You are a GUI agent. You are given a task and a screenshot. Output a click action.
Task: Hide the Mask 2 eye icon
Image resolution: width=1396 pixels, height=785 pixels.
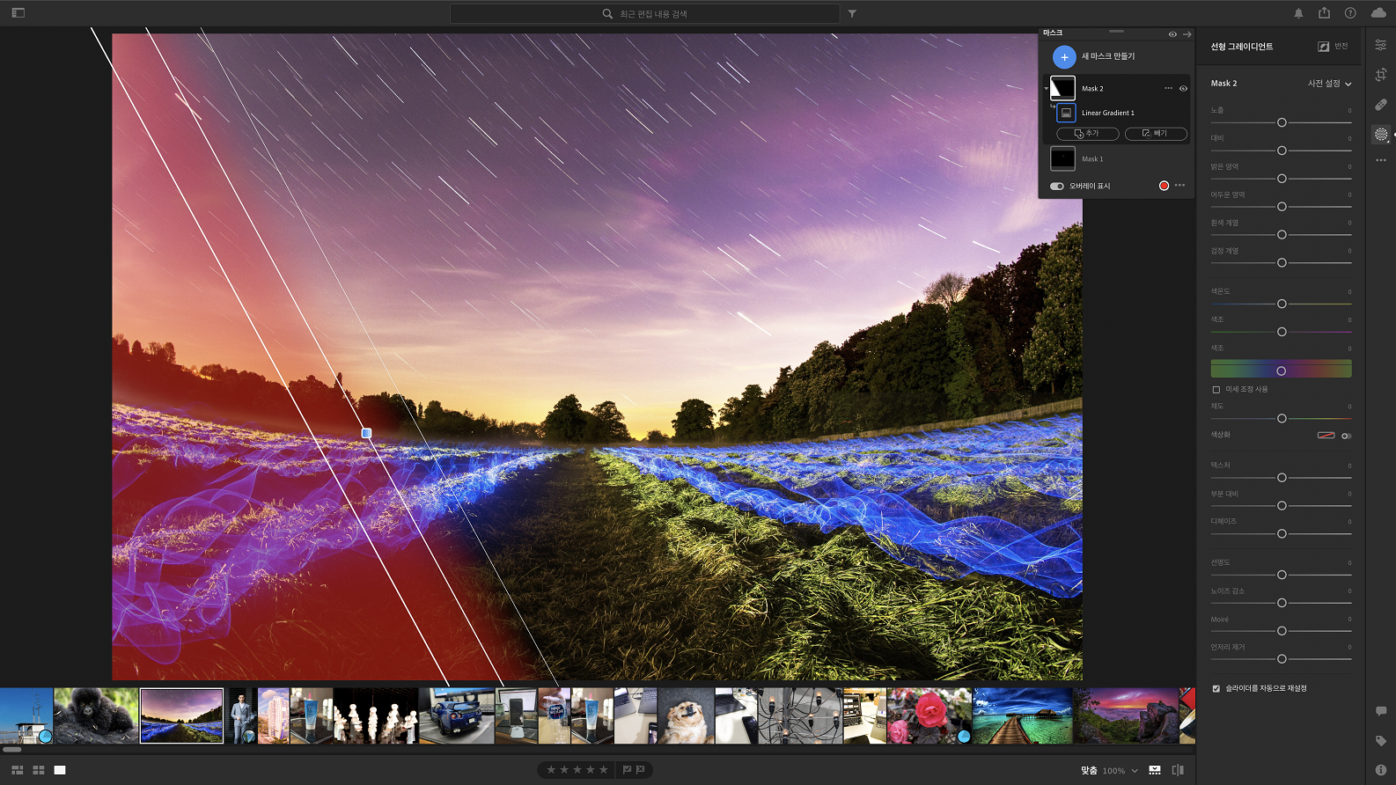(1183, 88)
